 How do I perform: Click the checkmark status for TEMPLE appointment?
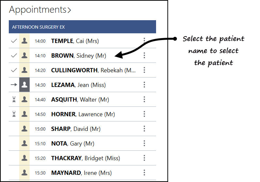pos(14,41)
